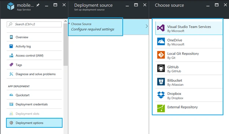Open Access control (IAM) settings
Screen dimensions: 229x134
coord(34,55)
